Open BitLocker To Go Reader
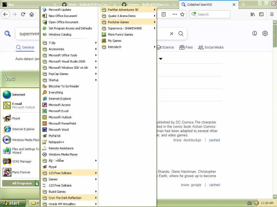Viewport: 277px width, 207px height. point(69,86)
